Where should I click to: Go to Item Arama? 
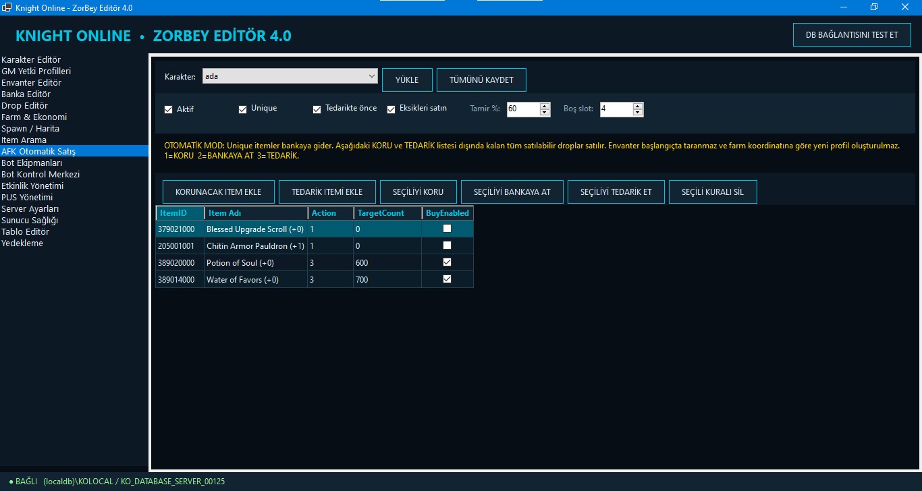74,140
